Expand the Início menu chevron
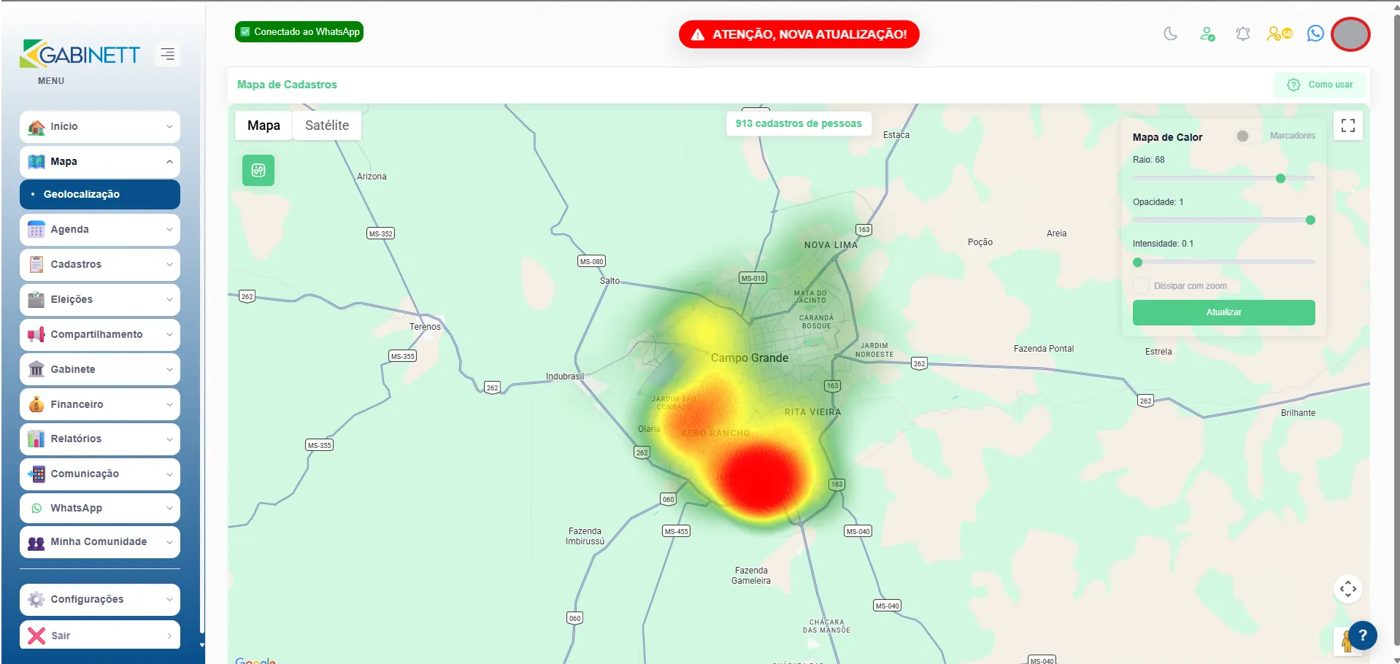This screenshot has width=1400, height=664. (x=169, y=127)
